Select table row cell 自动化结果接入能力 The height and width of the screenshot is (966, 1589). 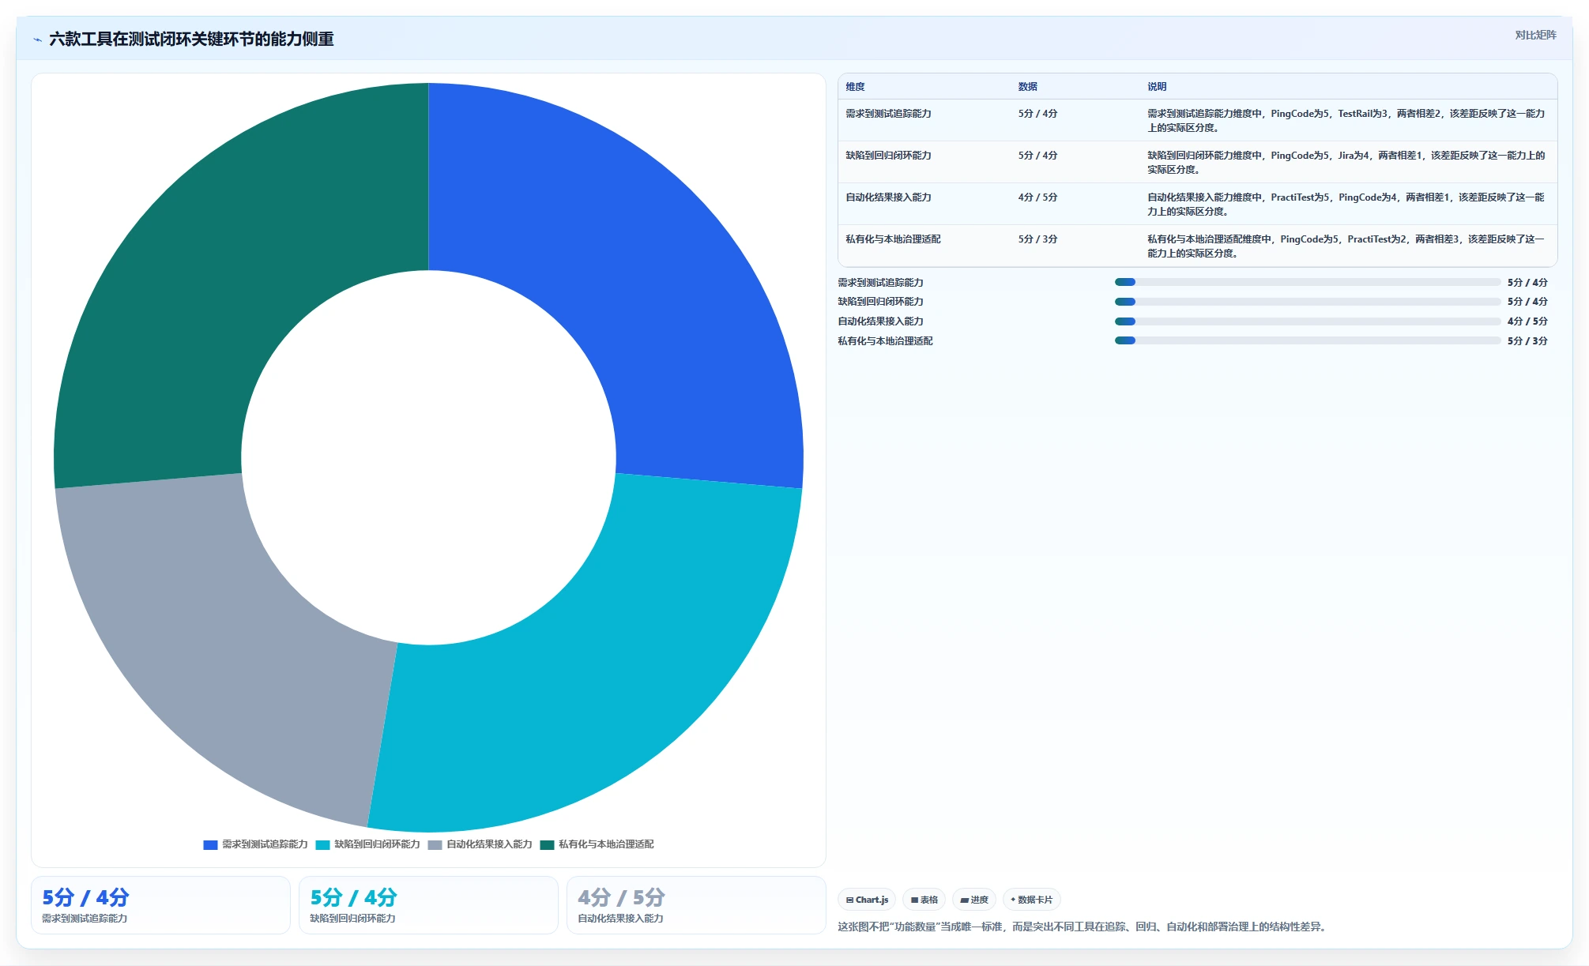(x=888, y=197)
